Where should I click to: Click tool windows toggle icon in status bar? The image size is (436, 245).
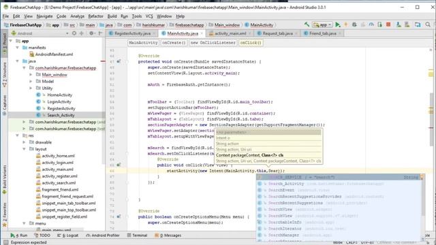(x=6, y=242)
